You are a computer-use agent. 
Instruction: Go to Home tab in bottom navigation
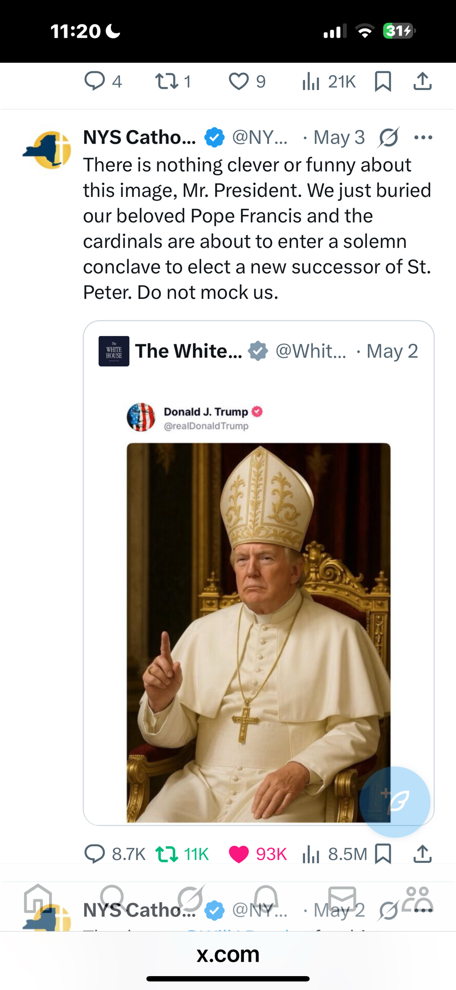click(38, 898)
